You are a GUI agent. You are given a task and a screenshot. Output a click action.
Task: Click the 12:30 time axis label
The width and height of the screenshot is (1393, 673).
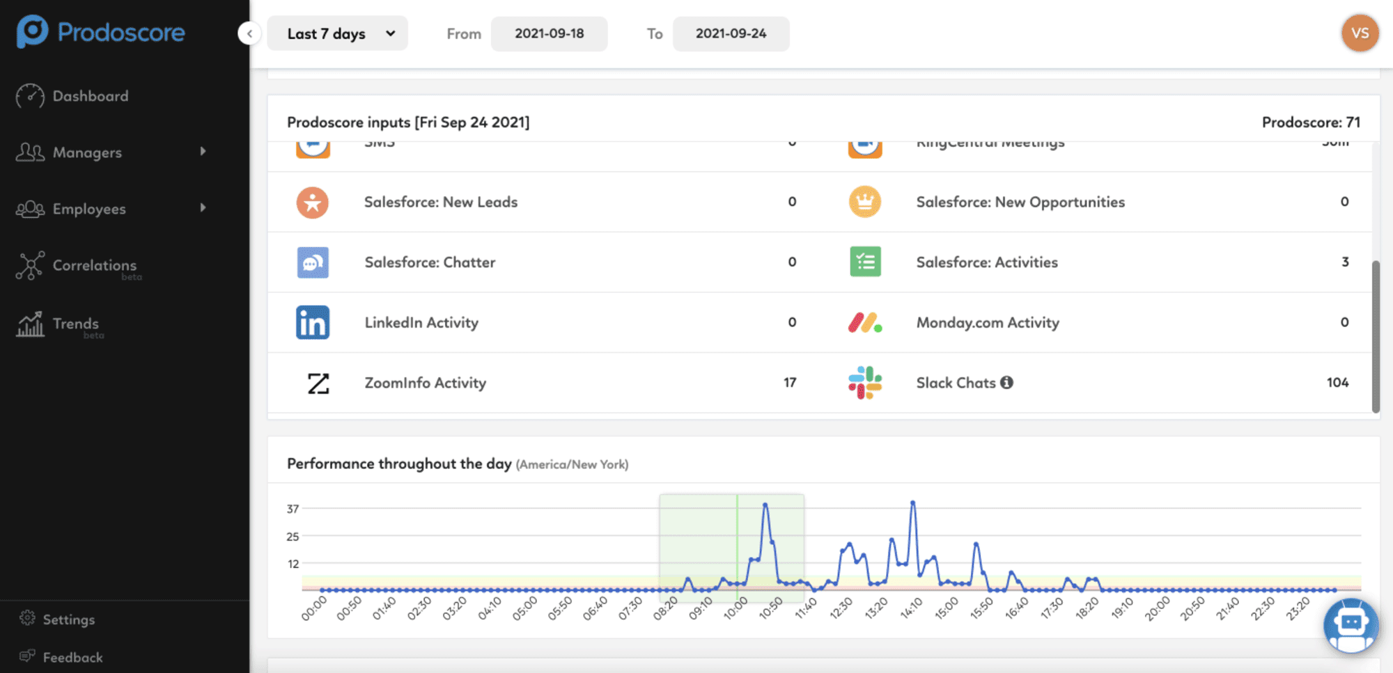(841, 608)
